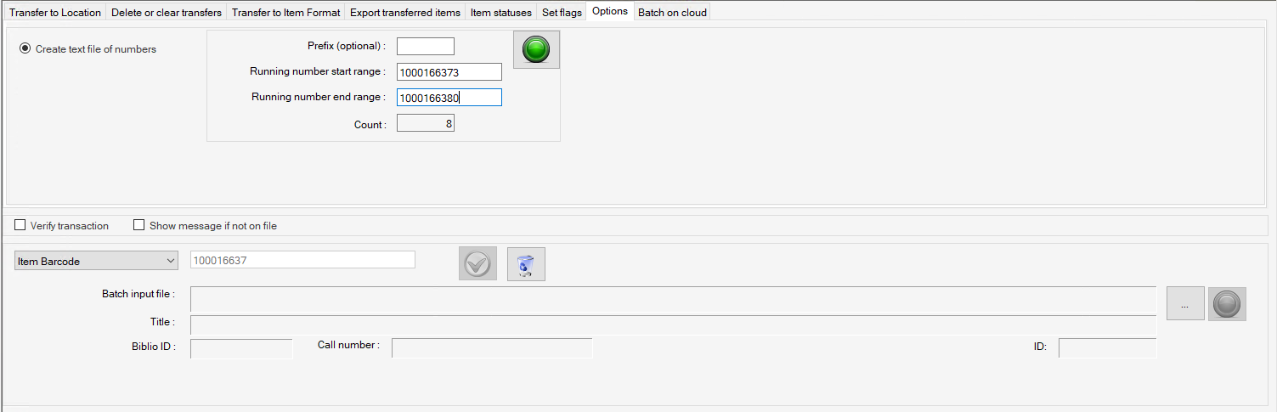Click the grey round batch-run button
This screenshot has width=1277, height=412.
pyautogui.click(x=1226, y=303)
